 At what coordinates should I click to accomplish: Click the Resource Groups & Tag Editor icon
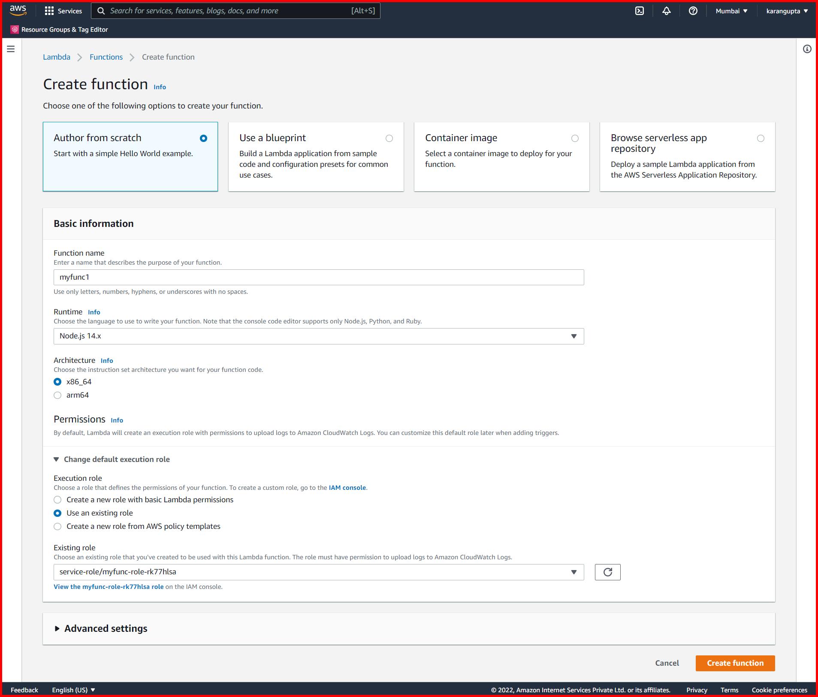coord(14,29)
